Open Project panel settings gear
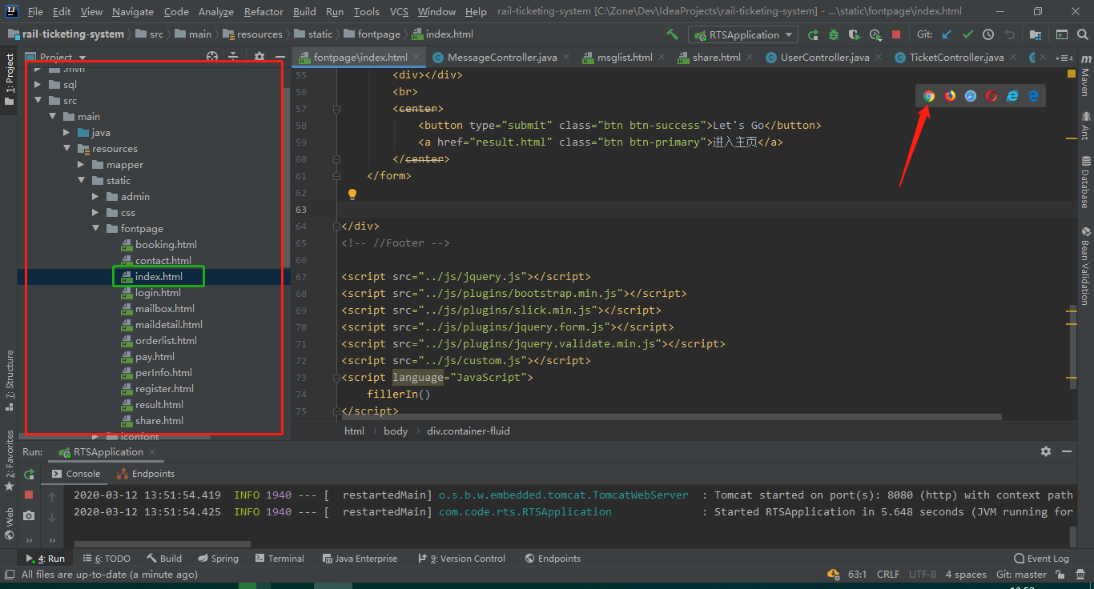 (x=259, y=57)
